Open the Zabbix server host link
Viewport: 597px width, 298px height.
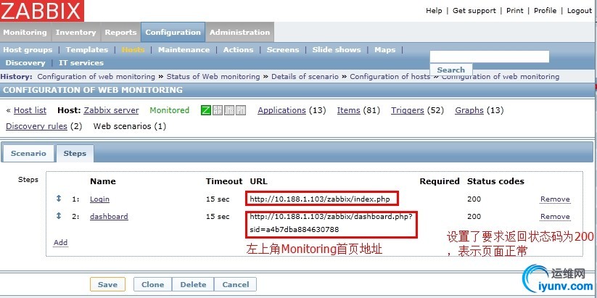pyautogui.click(x=111, y=110)
